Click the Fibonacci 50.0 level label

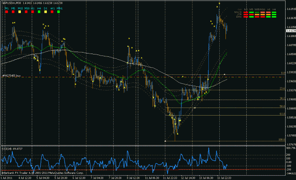click(x=282, y=106)
